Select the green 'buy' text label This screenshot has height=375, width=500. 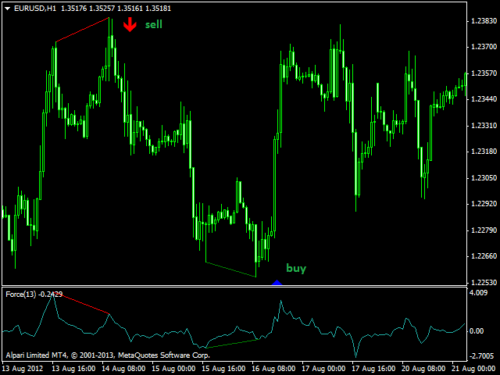pos(296,268)
